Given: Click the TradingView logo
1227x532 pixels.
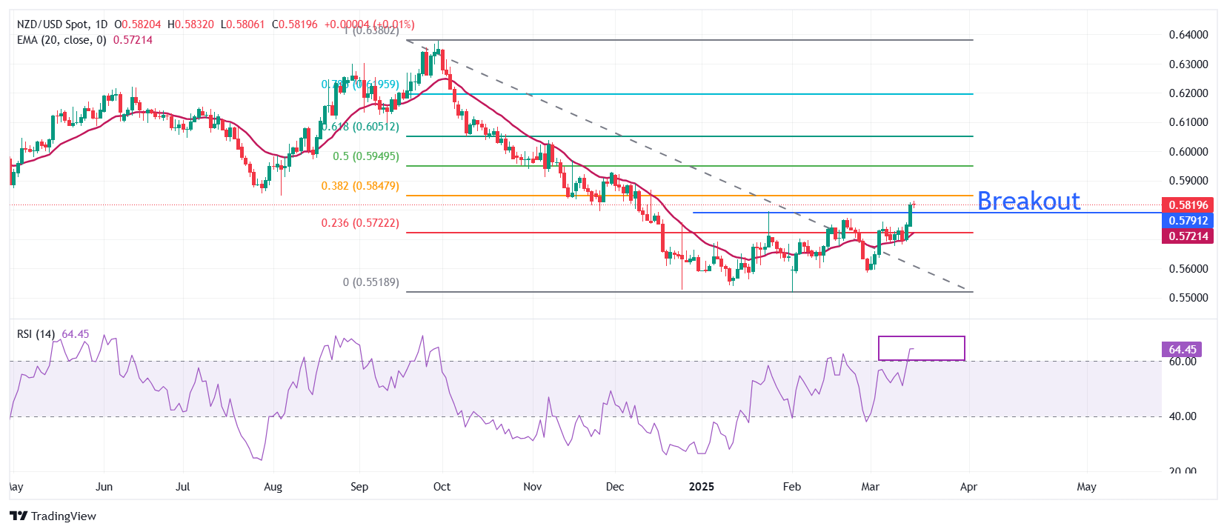Looking at the screenshot, I should tap(53, 516).
